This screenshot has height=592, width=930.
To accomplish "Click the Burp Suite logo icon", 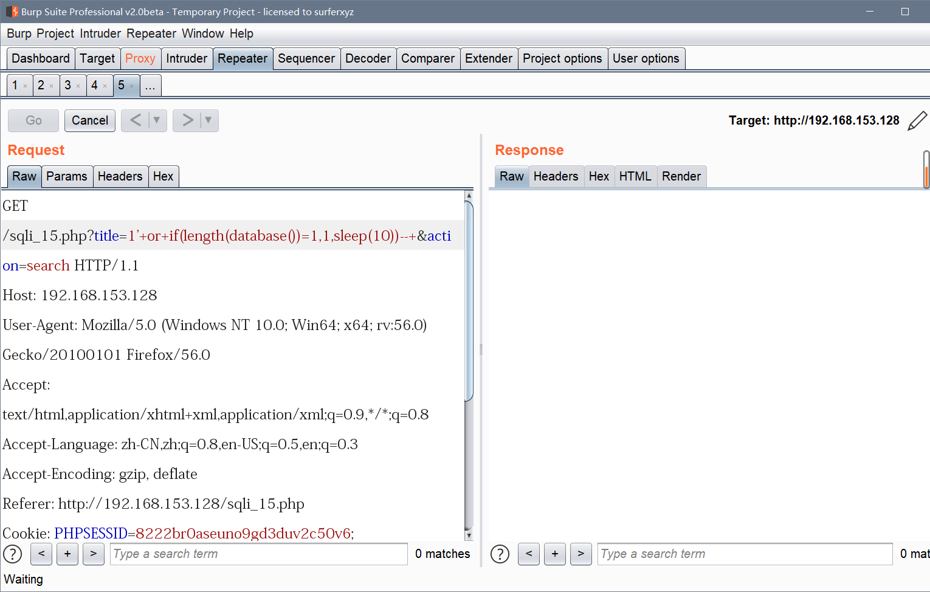I will (12, 12).
